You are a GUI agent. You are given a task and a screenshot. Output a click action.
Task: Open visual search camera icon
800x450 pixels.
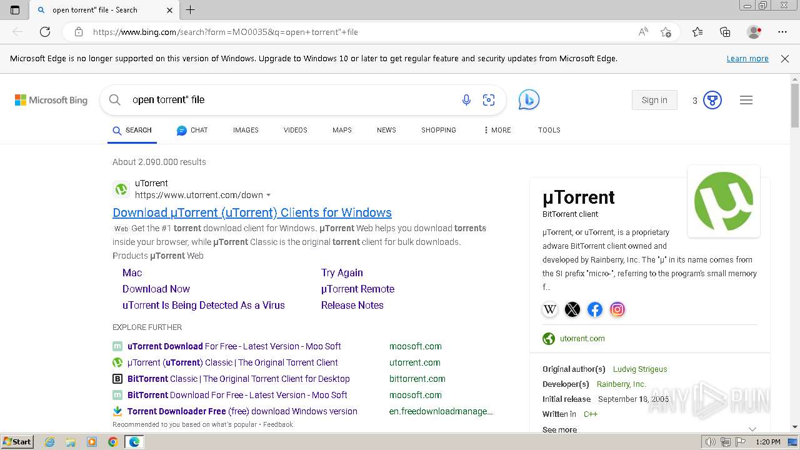click(489, 100)
